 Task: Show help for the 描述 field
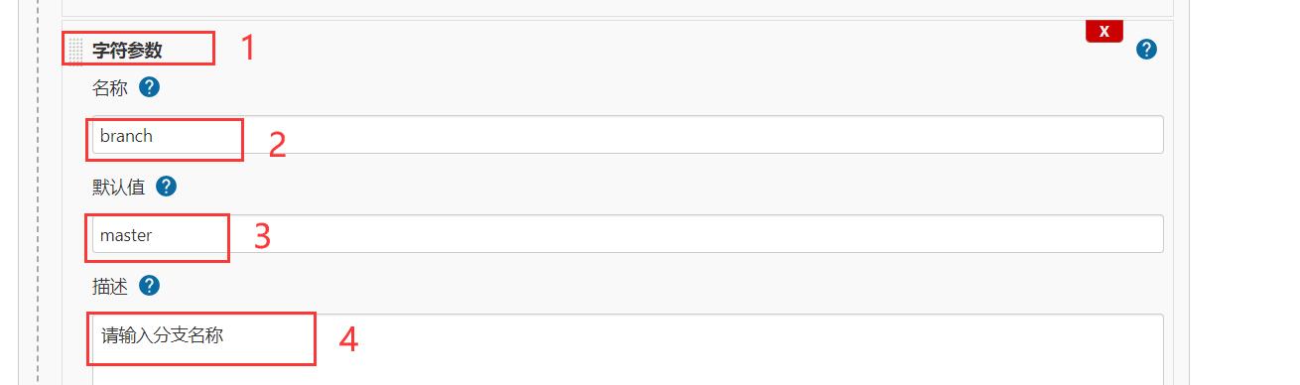(x=149, y=286)
